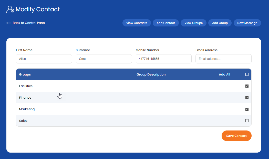Open View Groups

tap(193, 23)
